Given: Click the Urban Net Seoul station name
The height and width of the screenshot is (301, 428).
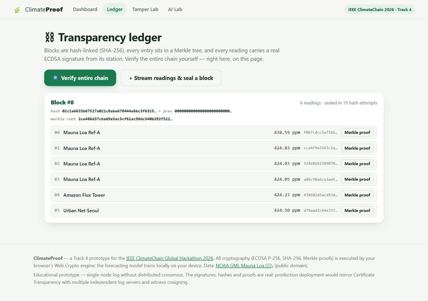Looking at the screenshot, I should (81, 211).
